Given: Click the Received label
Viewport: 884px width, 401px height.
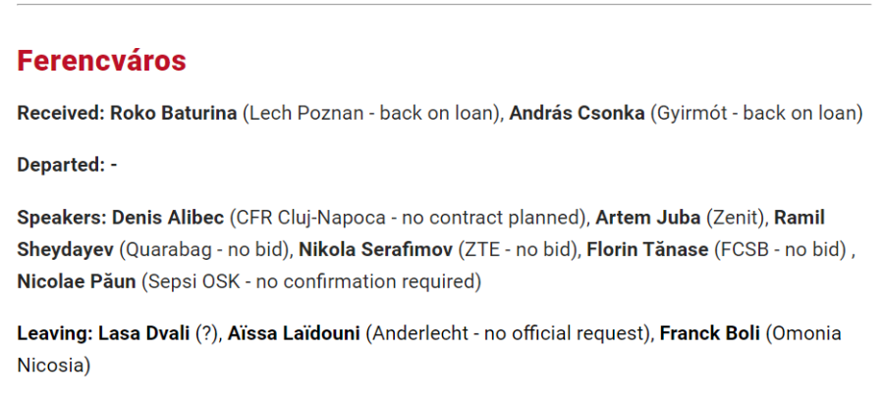Looking at the screenshot, I should click(61, 113).
